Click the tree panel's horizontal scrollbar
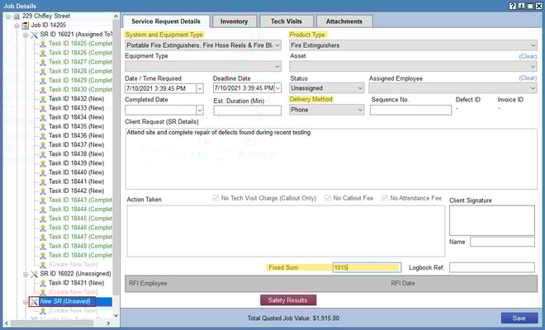This screenshot has height=330, width=545. click(x=52, y=323)
